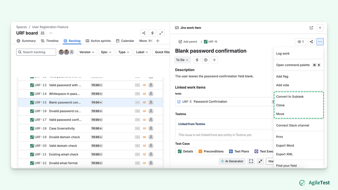Select the Preconditions tab in Test Case
This screenshot has width=338, height=190.
(x=211, y=151)
